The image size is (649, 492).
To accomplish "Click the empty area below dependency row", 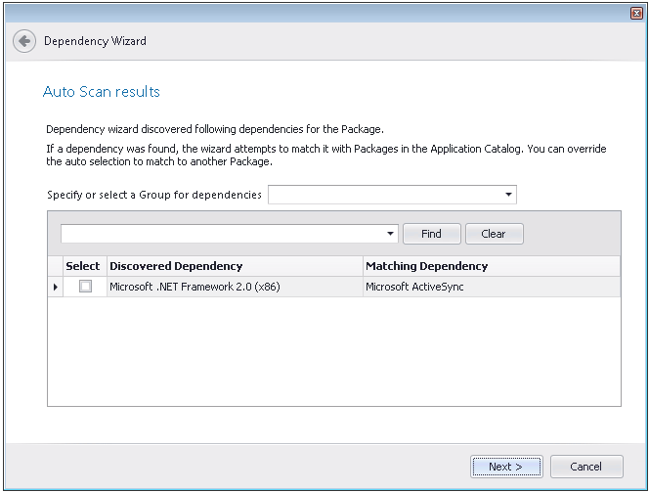I will tap(333, 350).
